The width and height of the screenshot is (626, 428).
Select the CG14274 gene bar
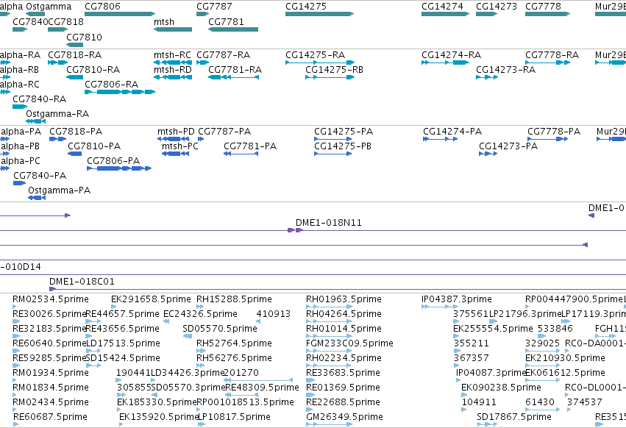446,14
